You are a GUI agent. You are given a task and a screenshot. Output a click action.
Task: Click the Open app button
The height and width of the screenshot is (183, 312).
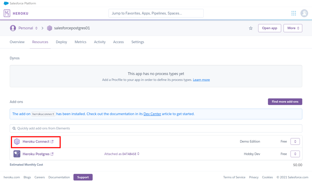tap(269, 28)
